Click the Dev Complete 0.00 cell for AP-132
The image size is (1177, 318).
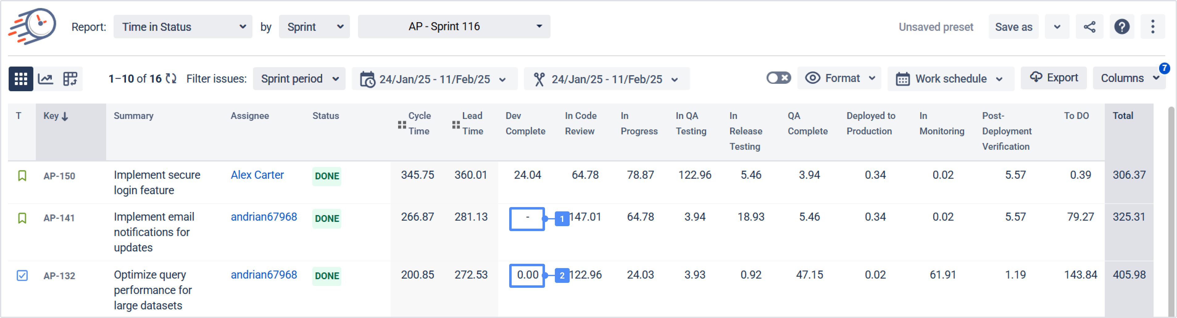pos(527,275)
